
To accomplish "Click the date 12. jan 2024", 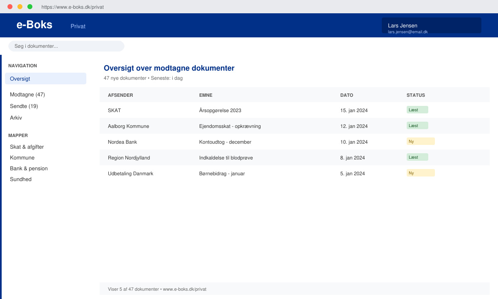I will point(354,126).
